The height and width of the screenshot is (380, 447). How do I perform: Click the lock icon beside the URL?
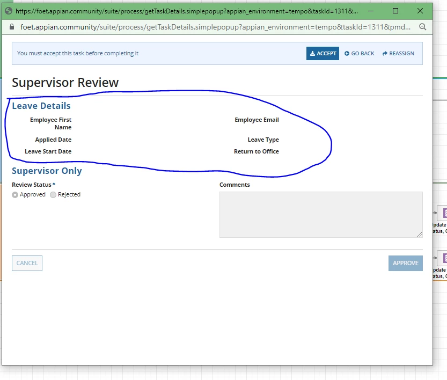(12, 27)
